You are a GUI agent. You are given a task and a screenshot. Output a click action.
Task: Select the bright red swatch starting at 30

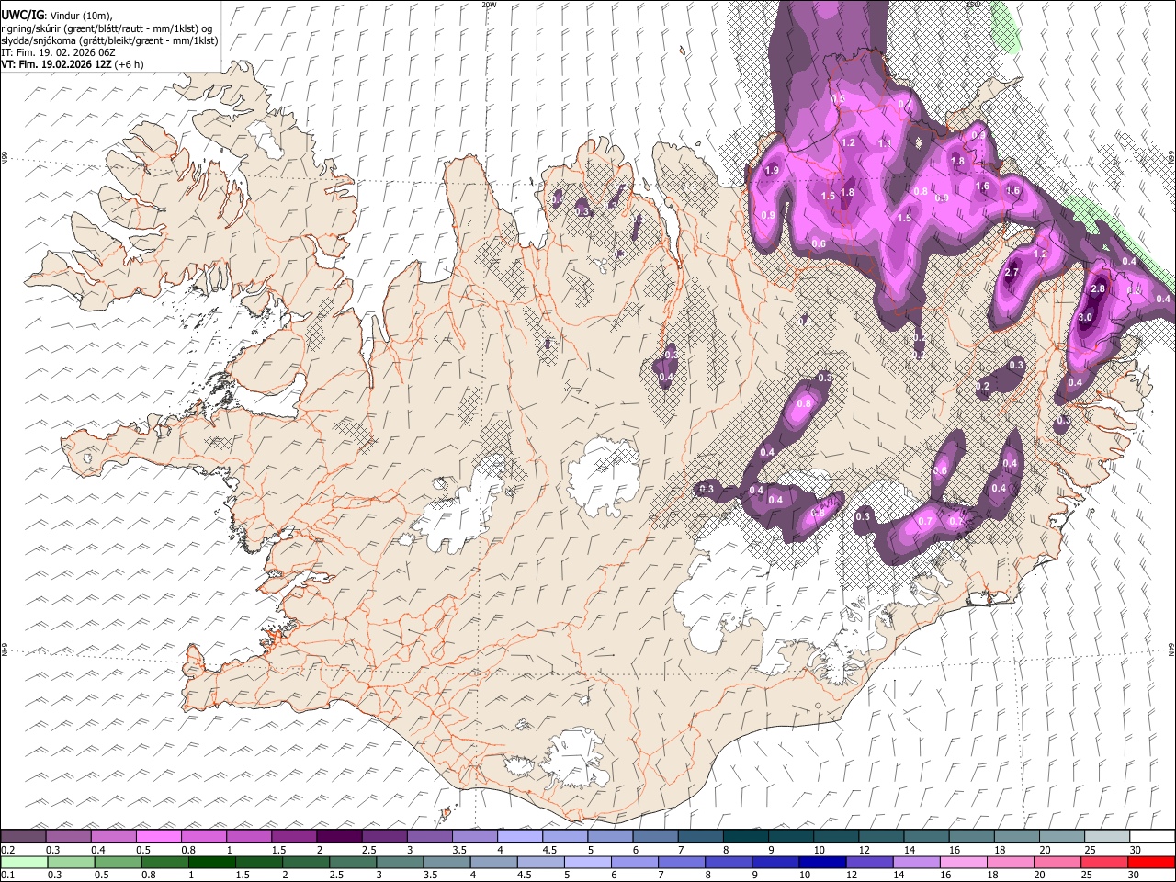(x=1149, y=862)
